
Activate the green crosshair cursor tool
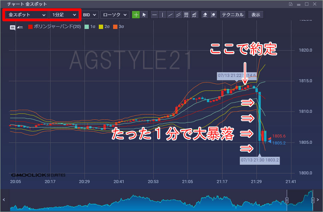[x=136, y=15]
